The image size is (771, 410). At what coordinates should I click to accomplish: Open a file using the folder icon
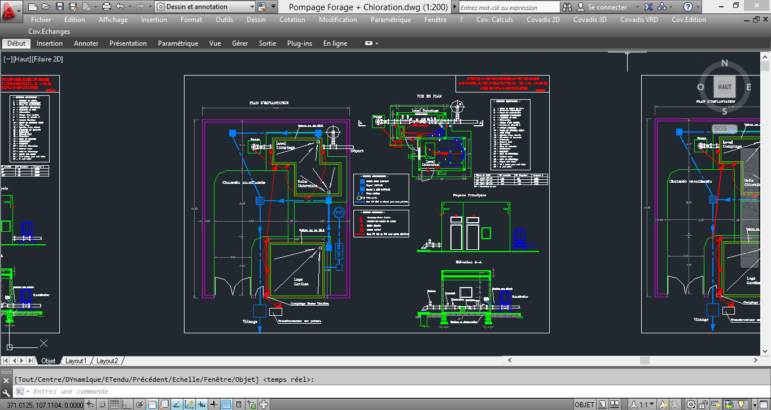(x=45, y=6)
